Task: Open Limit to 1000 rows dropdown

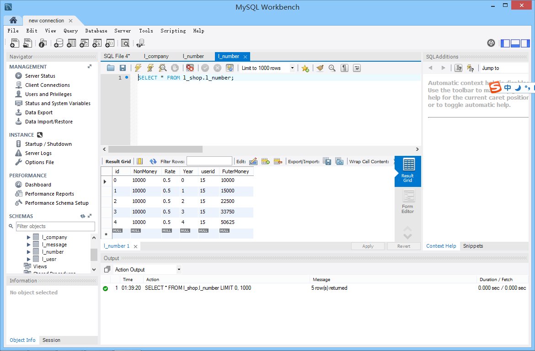Action: [x=292, y=68]
